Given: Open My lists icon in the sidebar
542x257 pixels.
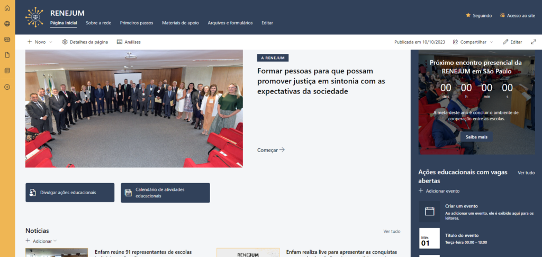Looking at the screenshot, I should [7, 71].
